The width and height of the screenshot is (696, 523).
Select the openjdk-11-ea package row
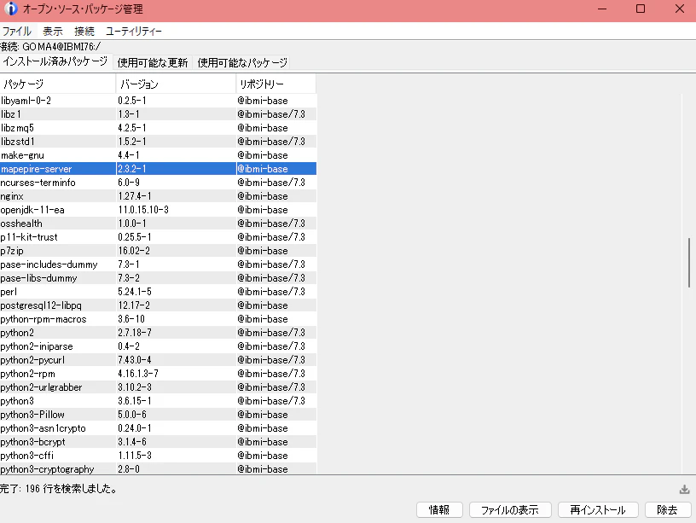point(158,210)
